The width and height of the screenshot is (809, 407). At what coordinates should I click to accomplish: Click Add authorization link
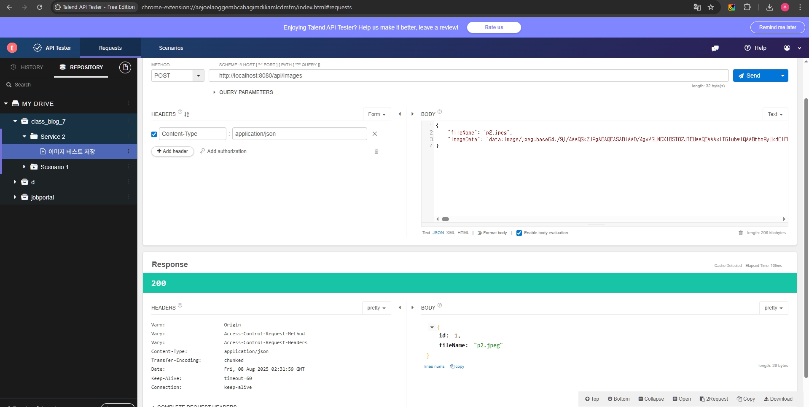[x=223, y=151]
